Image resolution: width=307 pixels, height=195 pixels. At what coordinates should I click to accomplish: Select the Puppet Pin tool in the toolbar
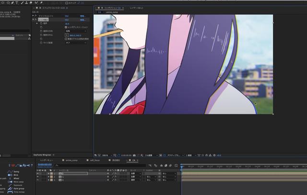(x=41, y=3)
